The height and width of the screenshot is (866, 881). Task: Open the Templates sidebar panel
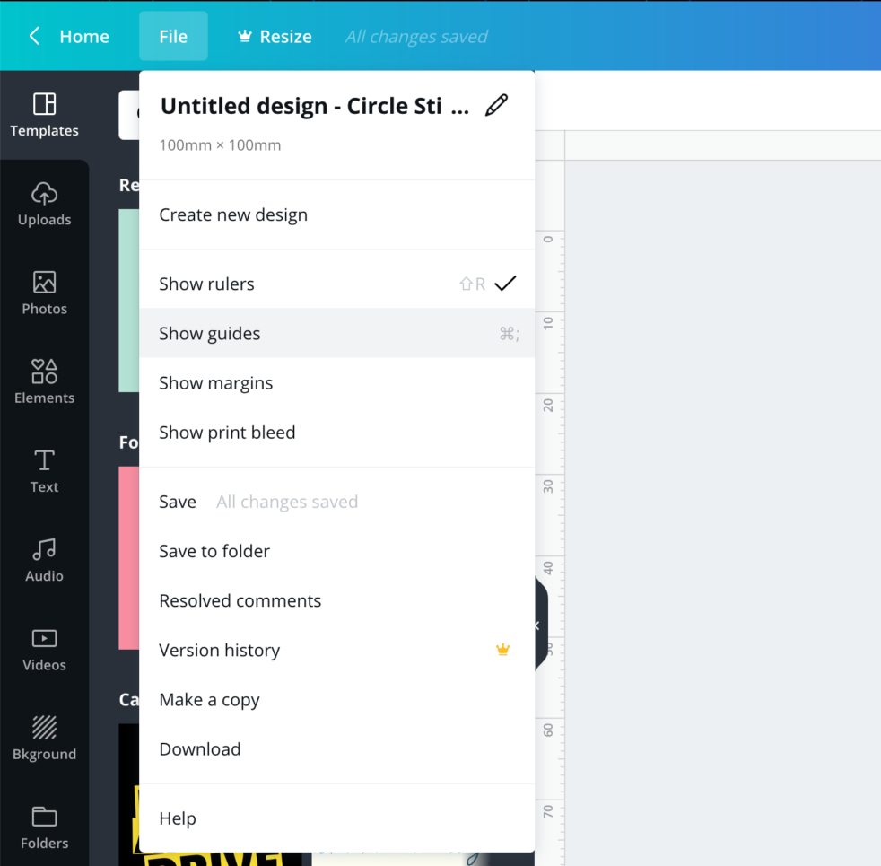[44, 115]
